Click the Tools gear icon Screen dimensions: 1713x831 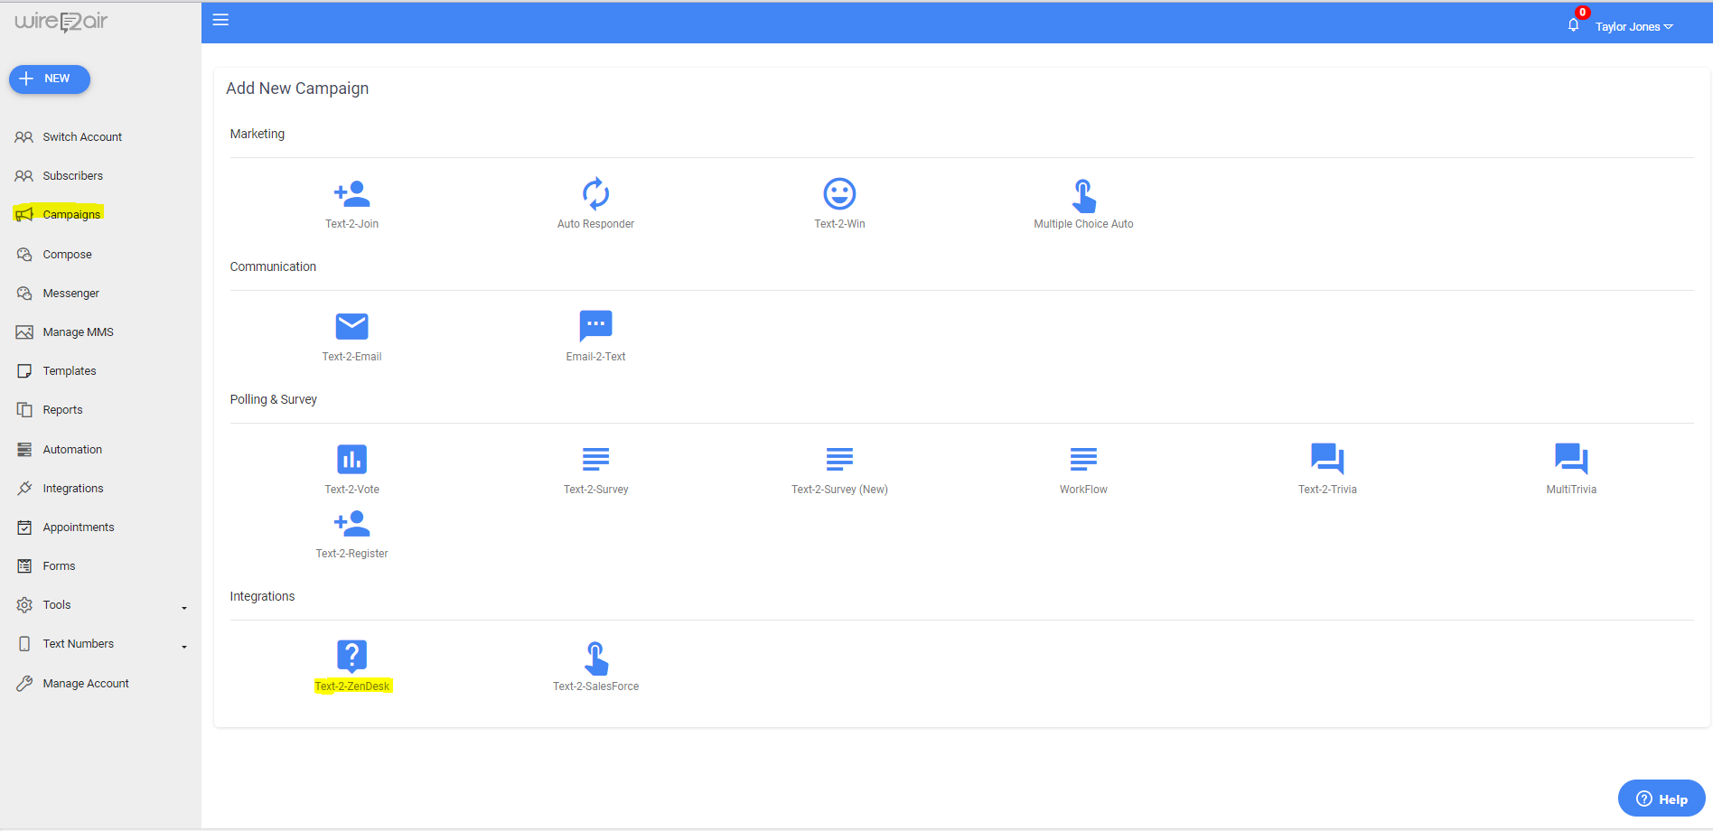[24, 605]
